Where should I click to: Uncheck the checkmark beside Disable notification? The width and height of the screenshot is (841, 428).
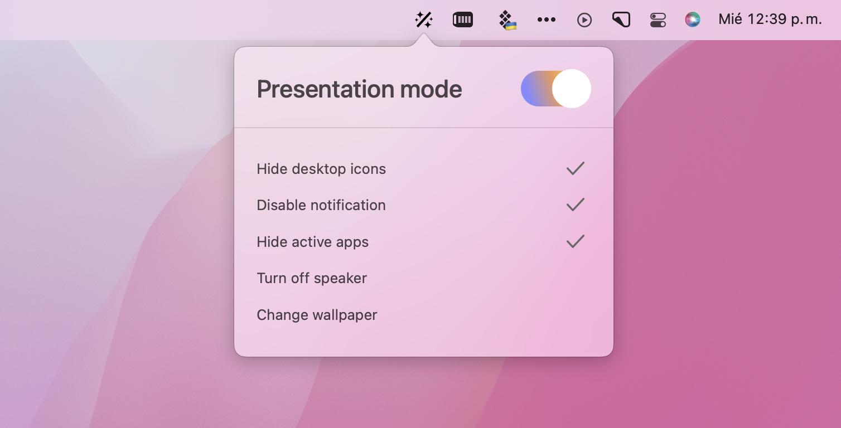575,205
